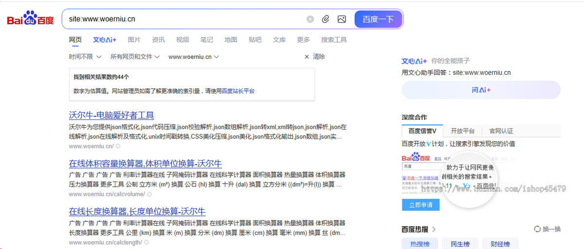Switch to the 贴吧 tab
Viewport: 584px width, 249px height.
tap(255, 40)
